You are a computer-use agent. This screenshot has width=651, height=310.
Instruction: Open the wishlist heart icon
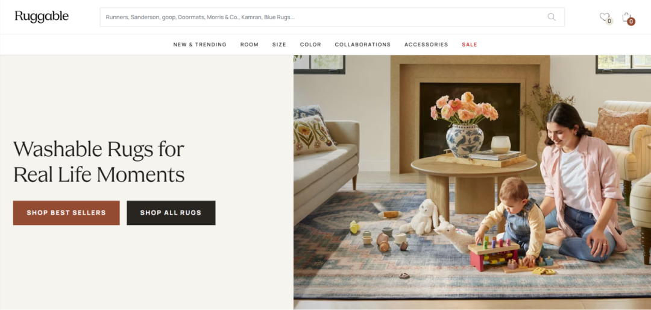604,17
